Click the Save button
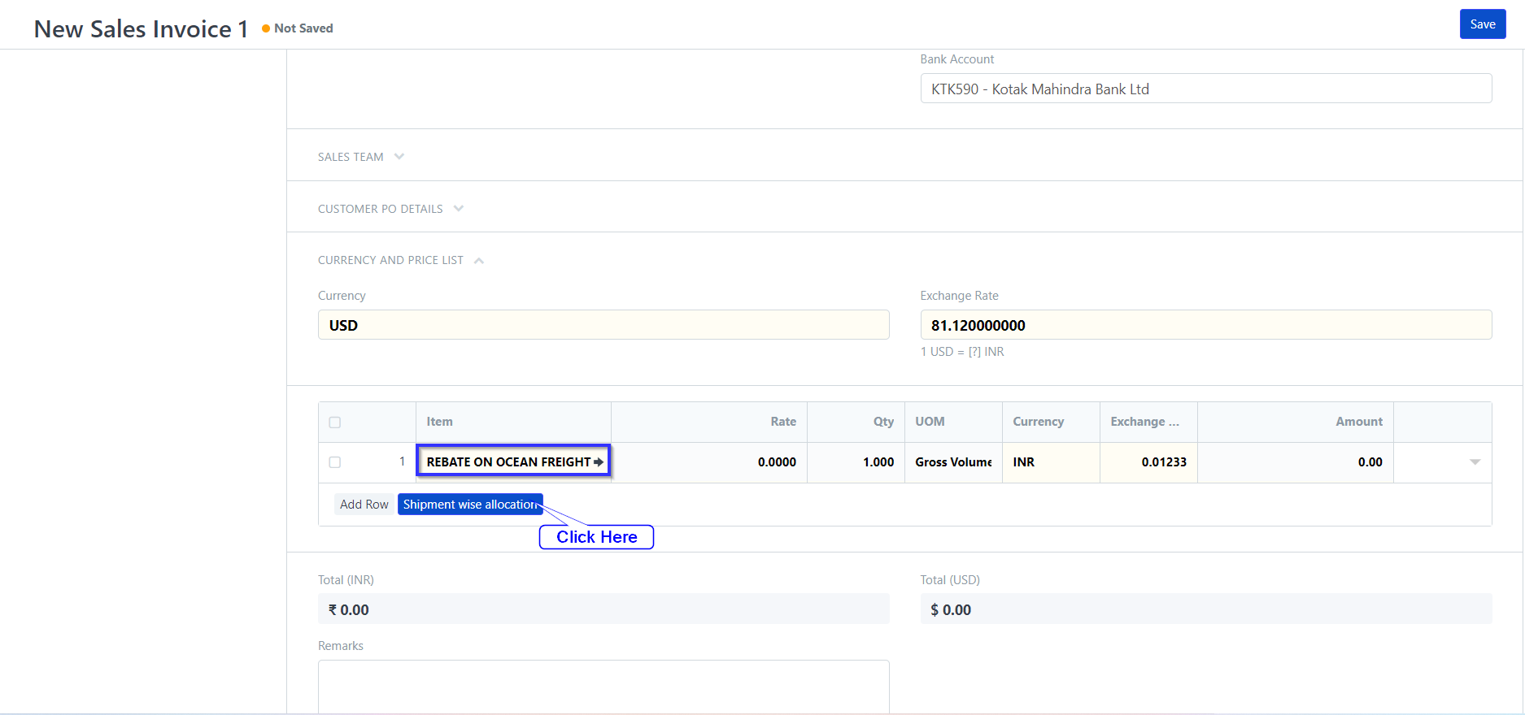 click(1482, 24)
